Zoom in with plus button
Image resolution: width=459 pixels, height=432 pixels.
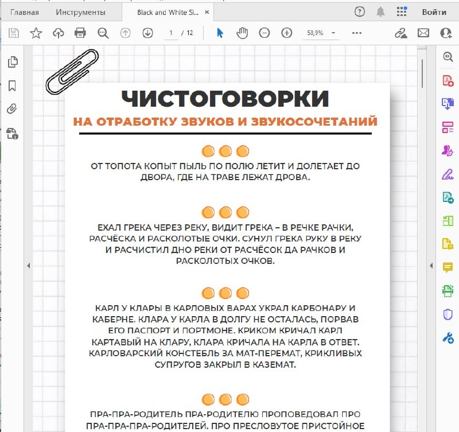[286, 33]
